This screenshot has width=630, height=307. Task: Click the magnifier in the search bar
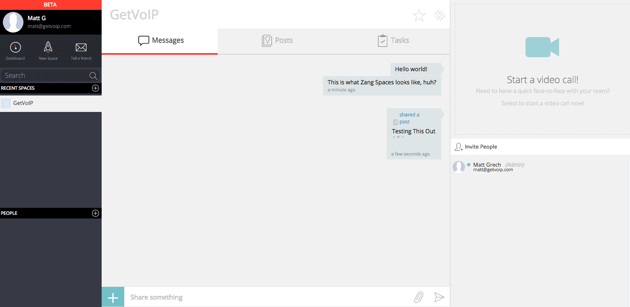pyautogui.click(x=93, y=76)
